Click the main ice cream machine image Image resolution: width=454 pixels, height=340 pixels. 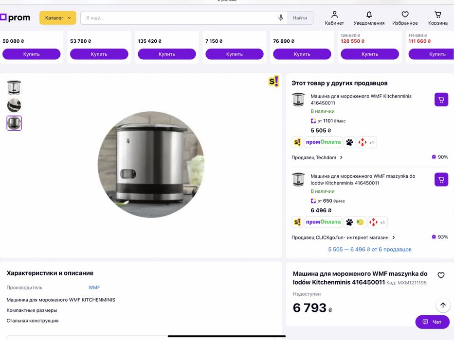[151, 164]
